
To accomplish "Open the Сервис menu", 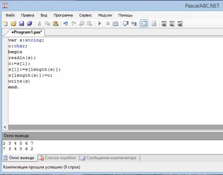I will pyautogui.click(x=86, y=15).
